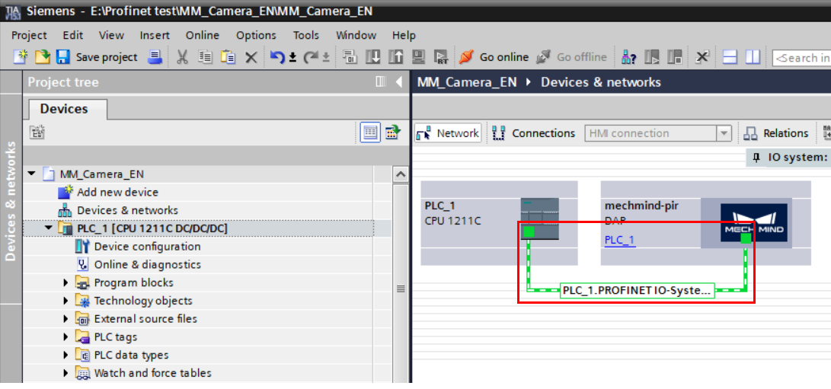Click the PLC_1 link under mechmind-pir
Screen dimensions: 831x389
point(619,240)
